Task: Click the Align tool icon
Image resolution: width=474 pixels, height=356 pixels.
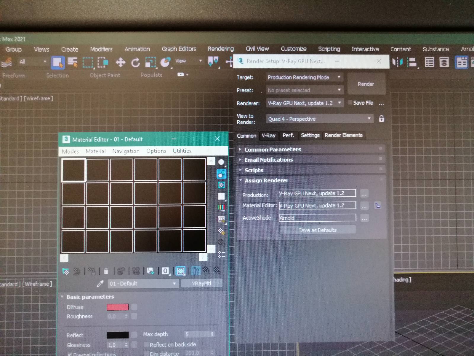Action: (412, 62)
